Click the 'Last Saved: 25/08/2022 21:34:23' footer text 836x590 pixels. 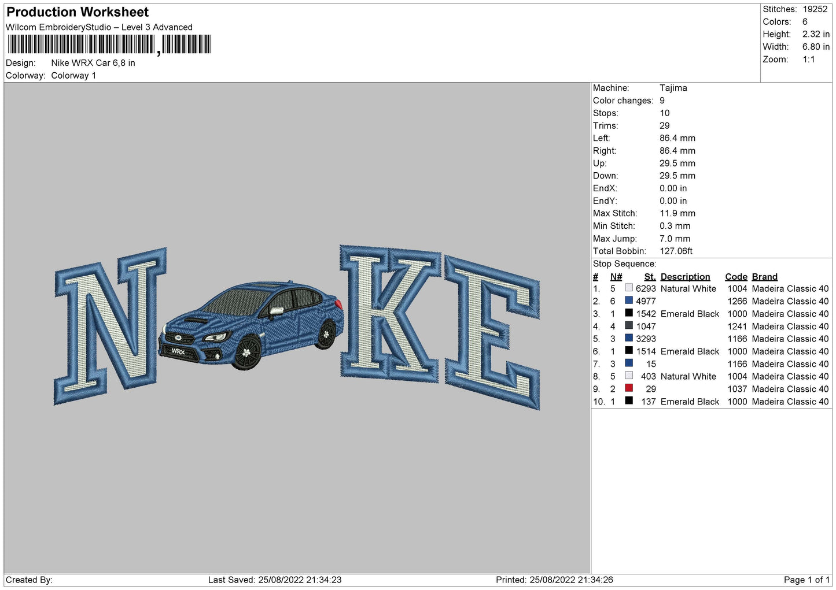pyautogui.click(x=275, y=580)
